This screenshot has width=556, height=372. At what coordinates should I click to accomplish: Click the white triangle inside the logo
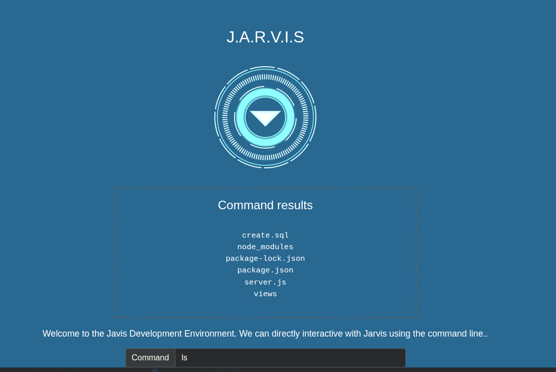pos(265,117)
